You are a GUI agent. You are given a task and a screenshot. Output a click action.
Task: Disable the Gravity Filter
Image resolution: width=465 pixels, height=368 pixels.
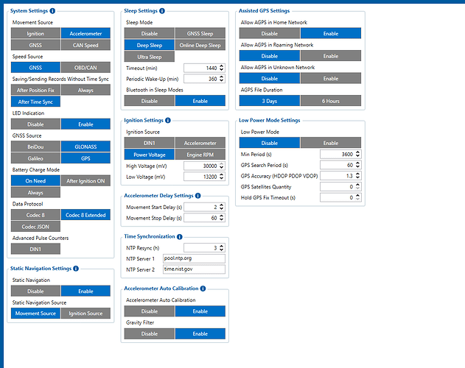pos(149,333)
